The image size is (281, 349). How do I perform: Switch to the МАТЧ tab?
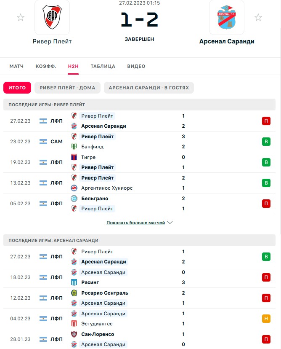pyautogui.click(x=16, y=66)
